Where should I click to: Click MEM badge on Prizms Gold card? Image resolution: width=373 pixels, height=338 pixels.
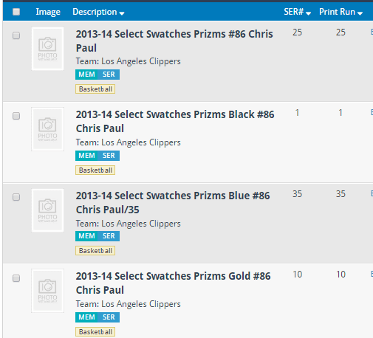86,317
